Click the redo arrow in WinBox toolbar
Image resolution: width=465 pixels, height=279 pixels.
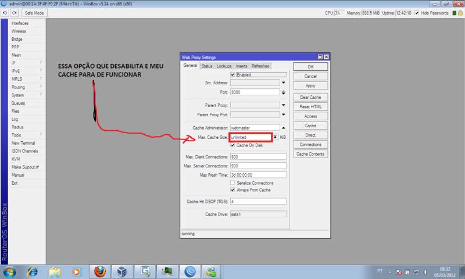(15, 13)
